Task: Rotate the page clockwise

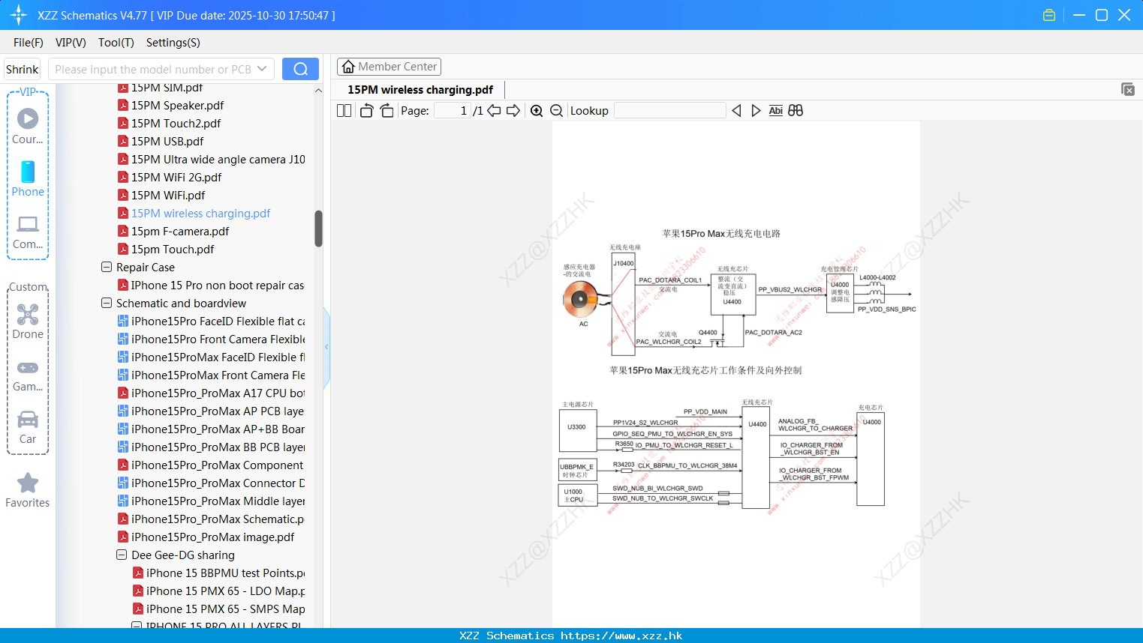Action: pyautogui.click(x=387, y=111)
